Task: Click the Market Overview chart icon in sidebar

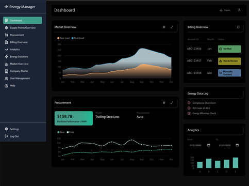Action: (6, 64)
